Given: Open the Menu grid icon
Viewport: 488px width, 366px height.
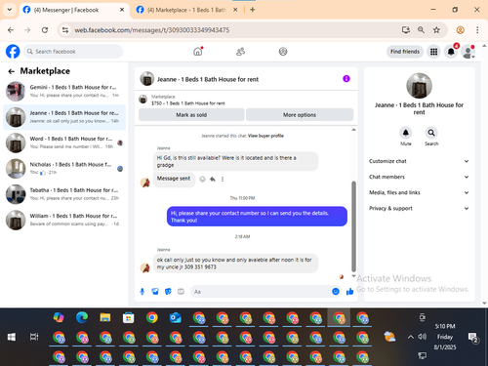Looking at the screenshot, I should pyautogui.click(x=433, y=52).
